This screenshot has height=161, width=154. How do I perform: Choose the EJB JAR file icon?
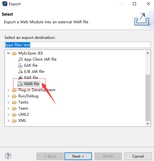pyautogui.click(x=20, y=72)
